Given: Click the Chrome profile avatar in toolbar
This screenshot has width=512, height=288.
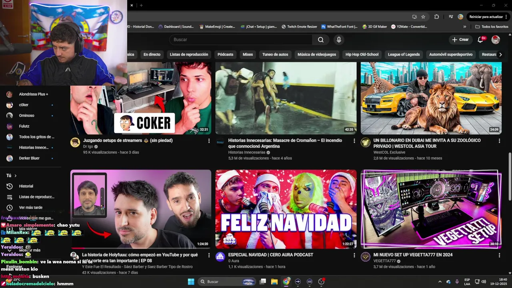Looking at the screenshot, I should coord(460,17).
